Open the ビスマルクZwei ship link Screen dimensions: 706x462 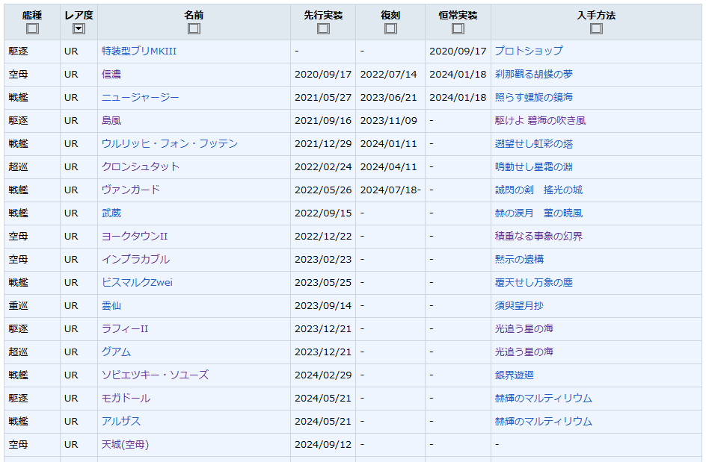click(x=137, y=283)
